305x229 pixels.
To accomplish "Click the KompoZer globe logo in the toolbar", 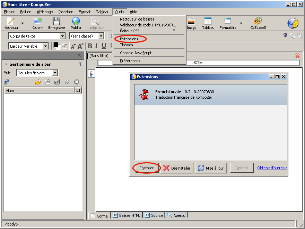I will [x=293, y=23].
